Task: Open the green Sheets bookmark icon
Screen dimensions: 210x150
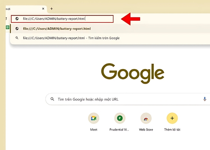Action: pos(7,28)
